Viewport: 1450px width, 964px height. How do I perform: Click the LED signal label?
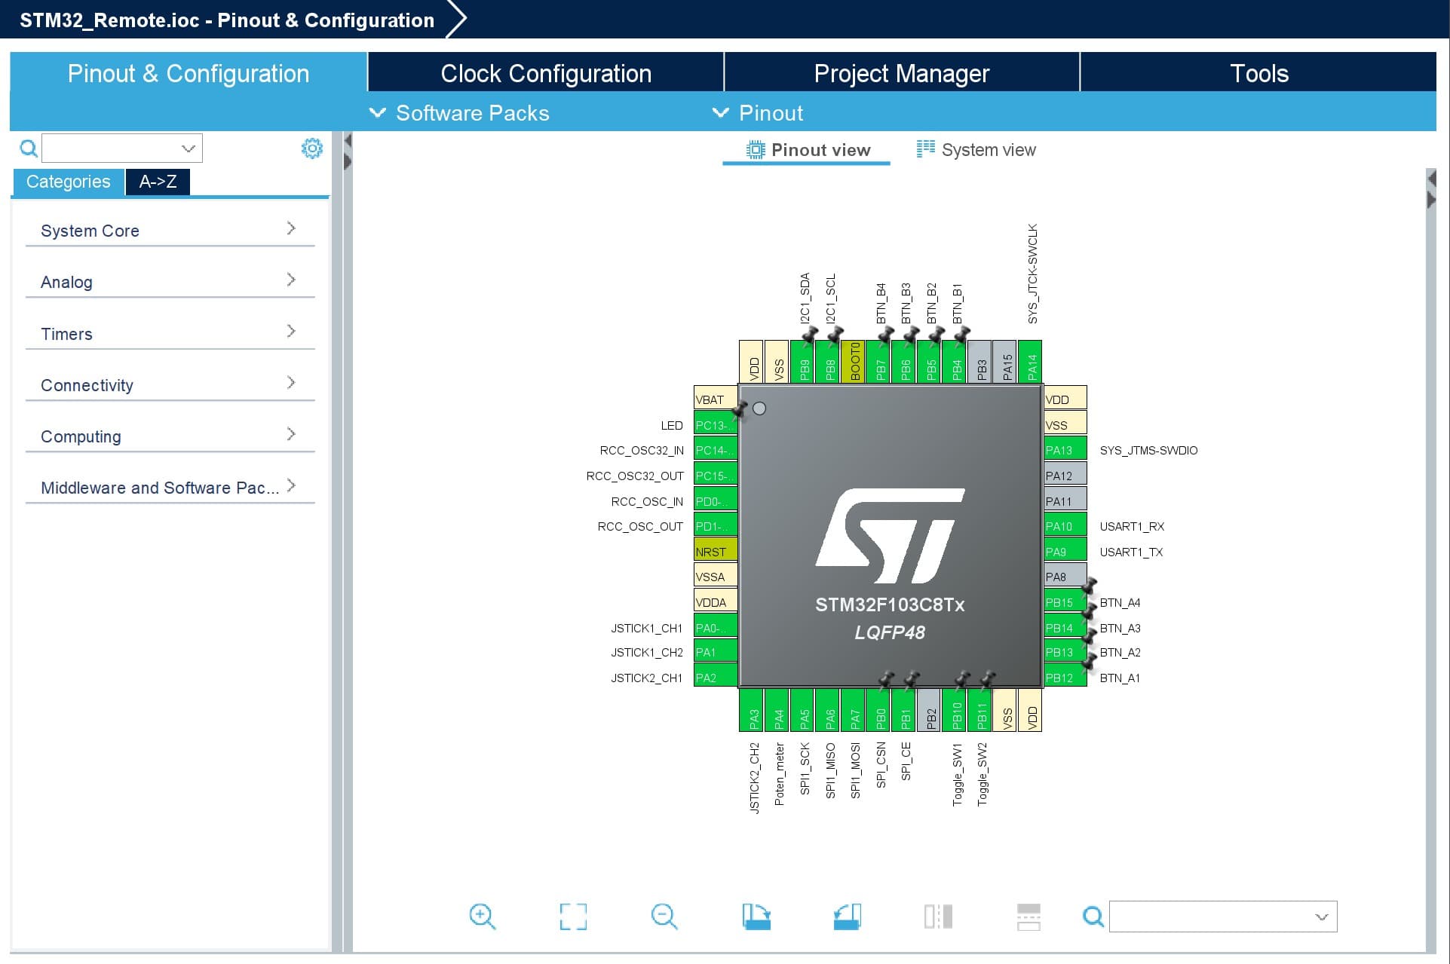(672, 425)
